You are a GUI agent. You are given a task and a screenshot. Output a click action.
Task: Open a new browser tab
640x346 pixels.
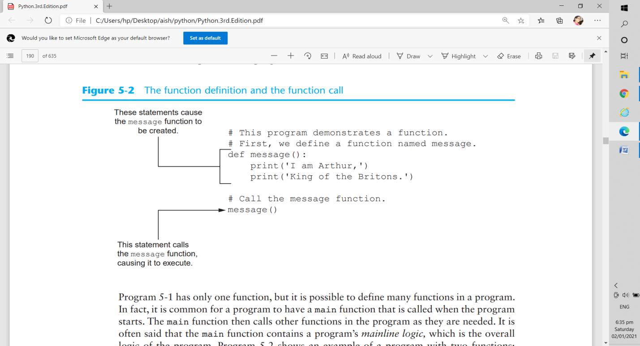pos(110,6)
